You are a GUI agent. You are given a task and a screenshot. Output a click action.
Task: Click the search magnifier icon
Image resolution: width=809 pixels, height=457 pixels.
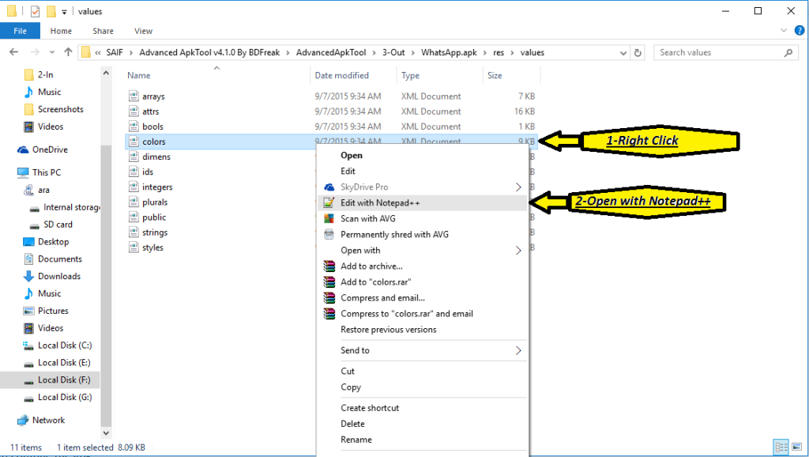(788, 53)
